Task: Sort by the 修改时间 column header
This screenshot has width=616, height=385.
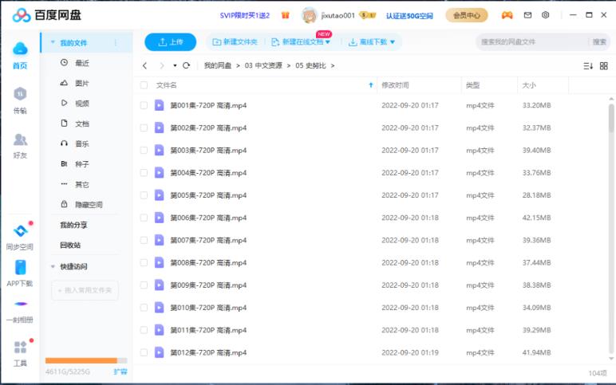Action: click(395, 85)
